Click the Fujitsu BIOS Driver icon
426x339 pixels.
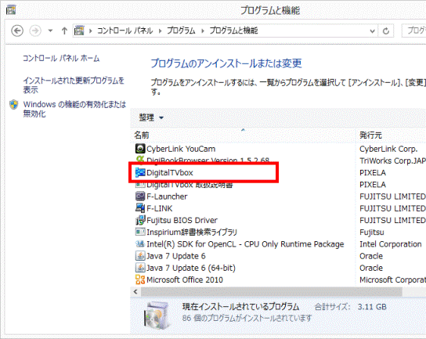(140, 220)
